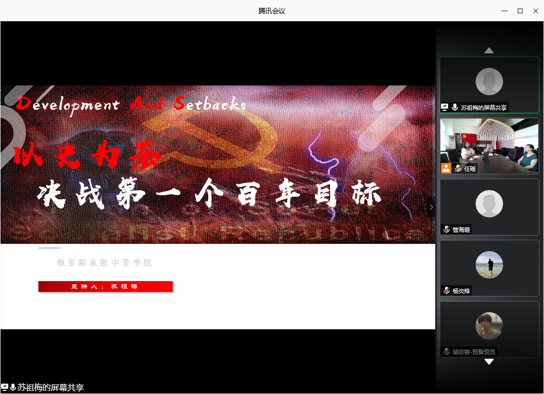Click muted microphone icon beside 任瑶
Image resolution: width=544 pixels, height=394 pixels.
tap(458, 169)
